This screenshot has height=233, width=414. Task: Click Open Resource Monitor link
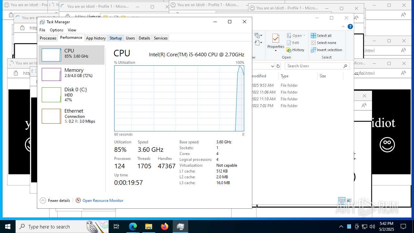click(x=103, y=201)
